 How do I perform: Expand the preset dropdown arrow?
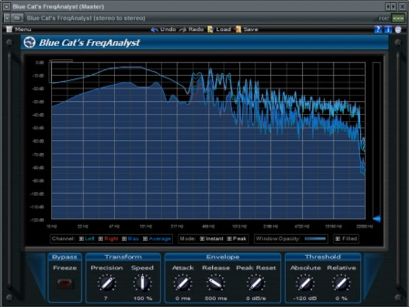tap(7, 18)
